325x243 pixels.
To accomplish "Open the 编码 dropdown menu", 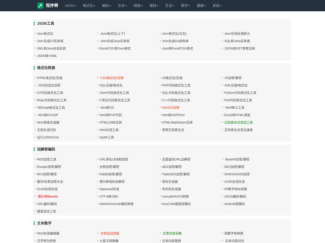I will tap(107, 6).
